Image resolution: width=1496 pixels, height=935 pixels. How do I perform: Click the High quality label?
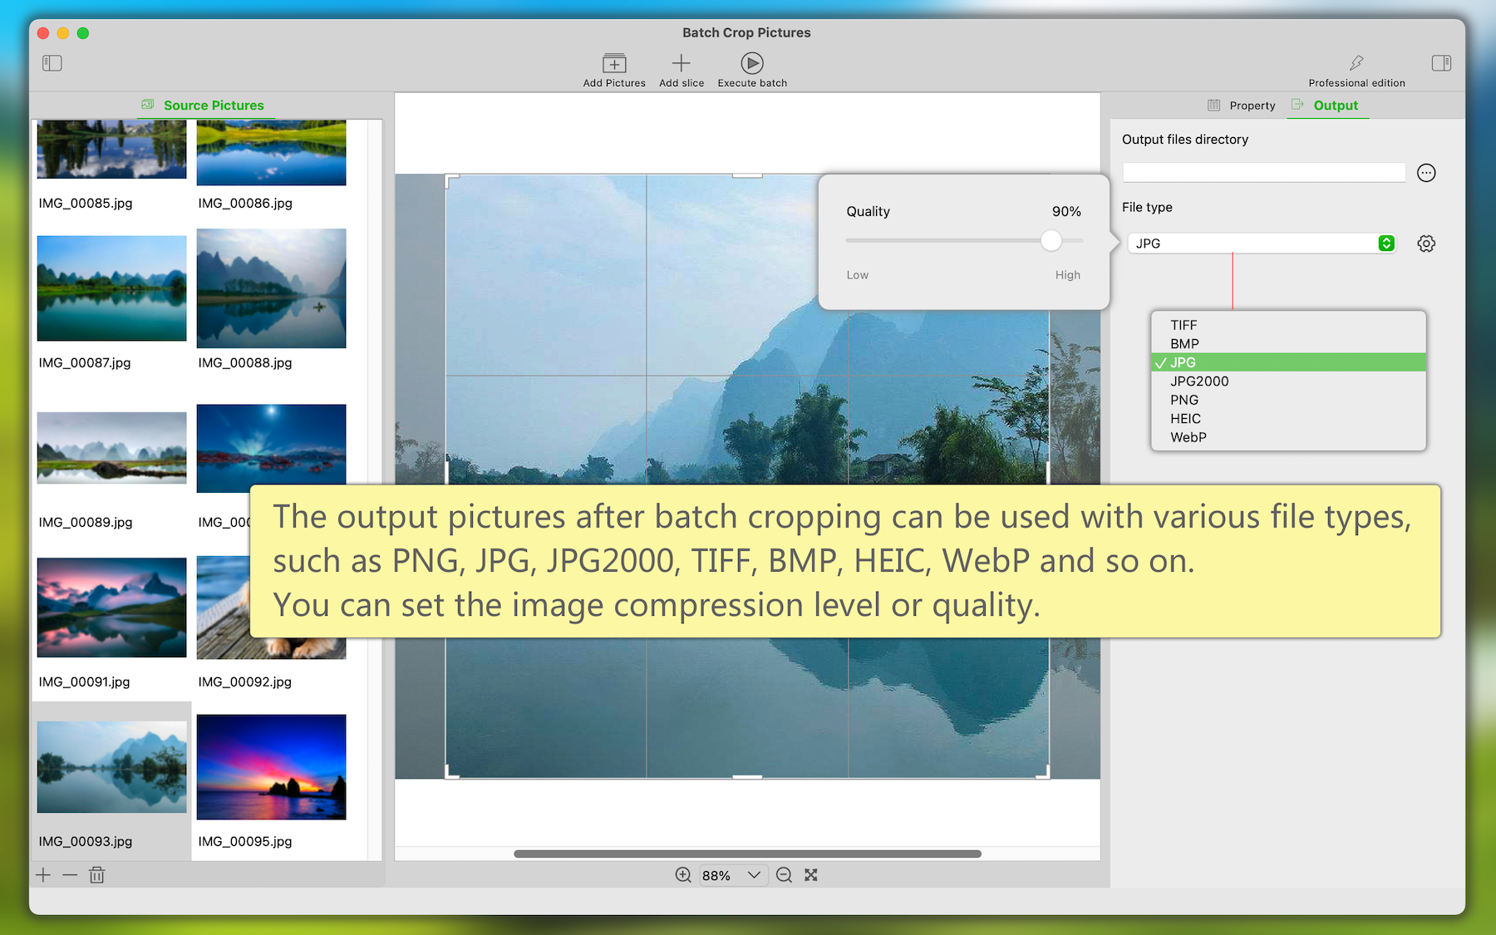pos(1068,275)
